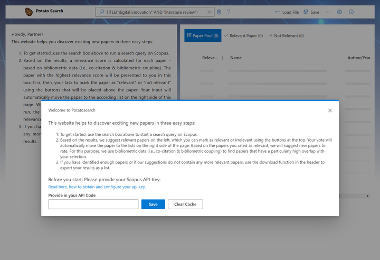Click the info circle icon
Image resolution: width=380 pixels, height=260 pixels.
coord(351,12)
